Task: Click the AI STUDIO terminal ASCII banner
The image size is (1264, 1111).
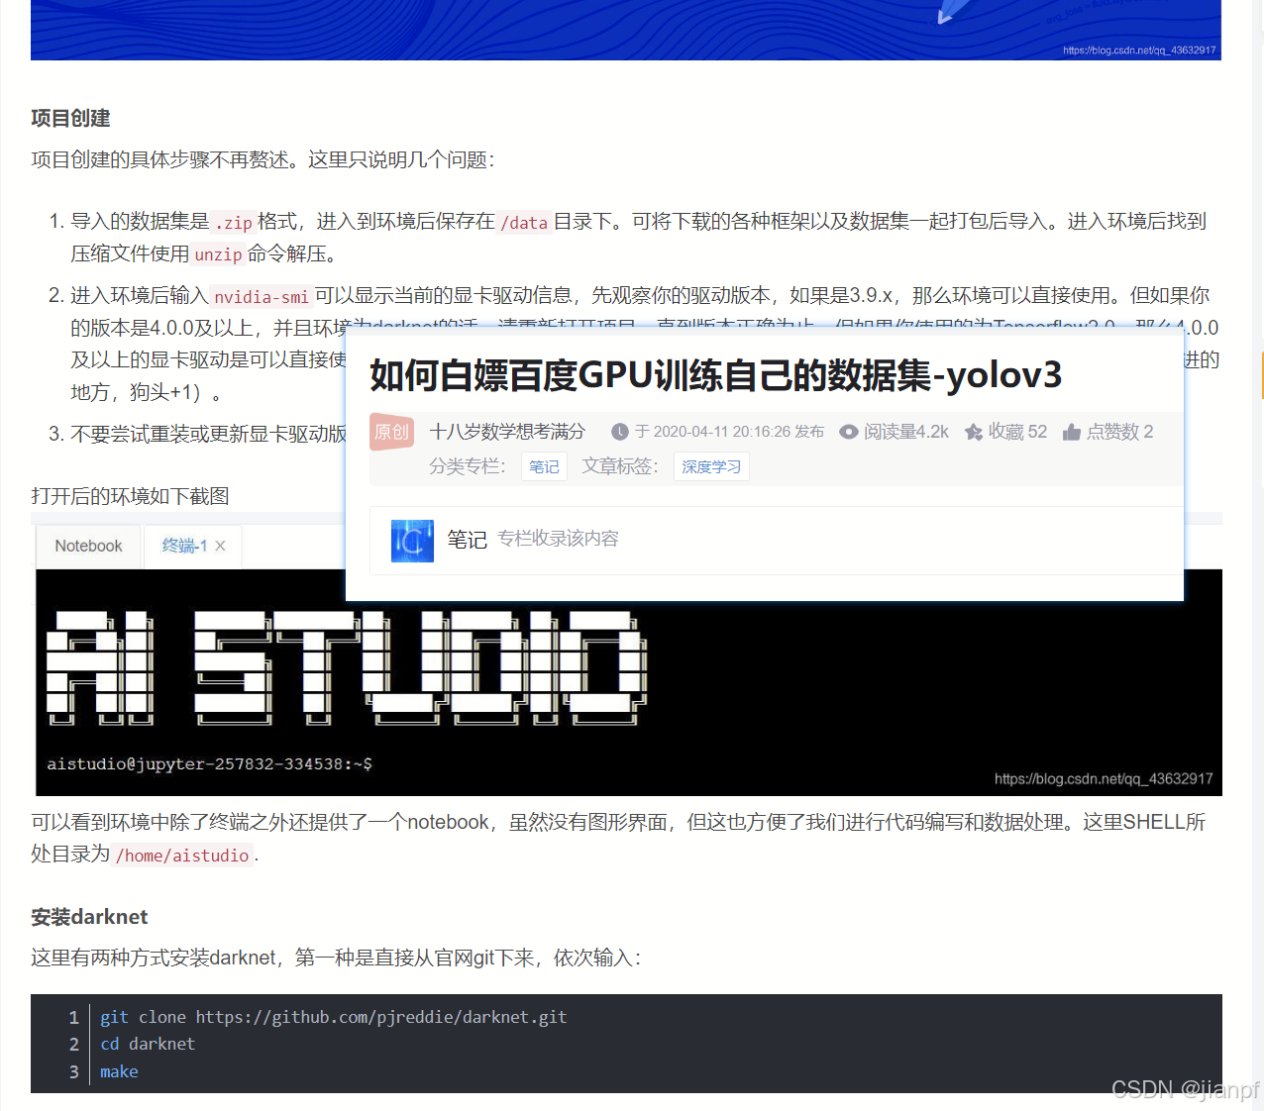Action: pos(347,667)
